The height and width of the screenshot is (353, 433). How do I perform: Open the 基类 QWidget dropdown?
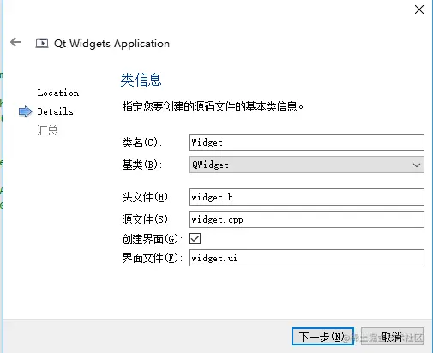[307, 165]
